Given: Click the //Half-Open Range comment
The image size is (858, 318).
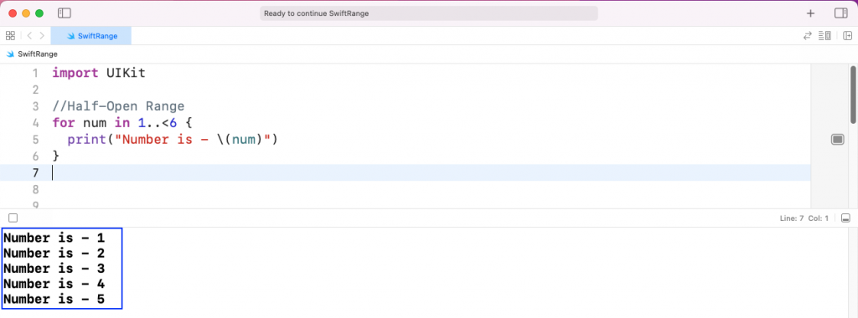Looking at the screenshot, I should 118,106.
